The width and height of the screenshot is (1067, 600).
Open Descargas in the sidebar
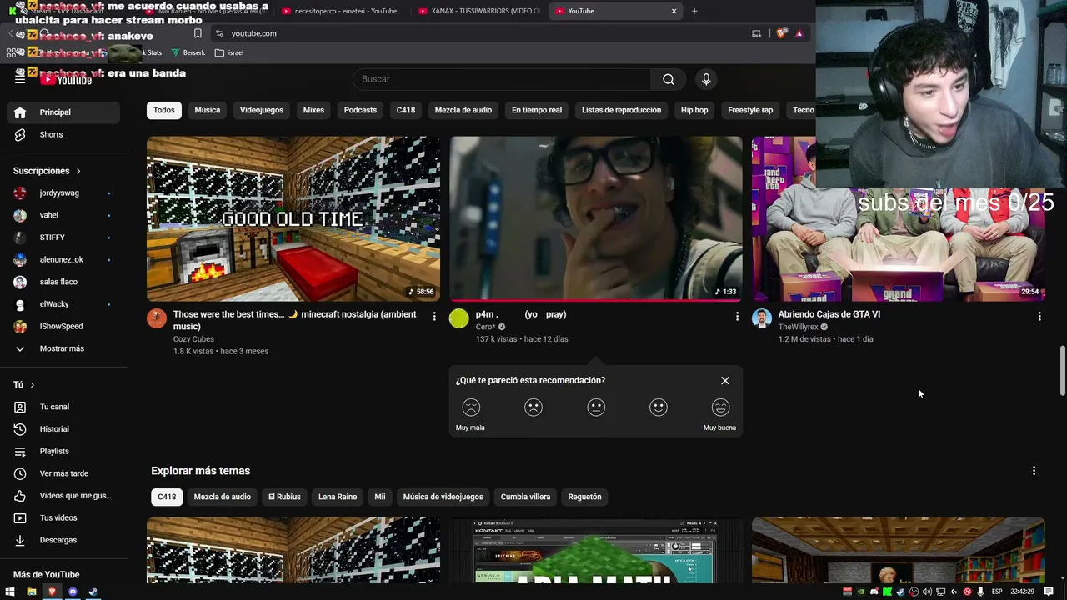click(x=63, y=540)
